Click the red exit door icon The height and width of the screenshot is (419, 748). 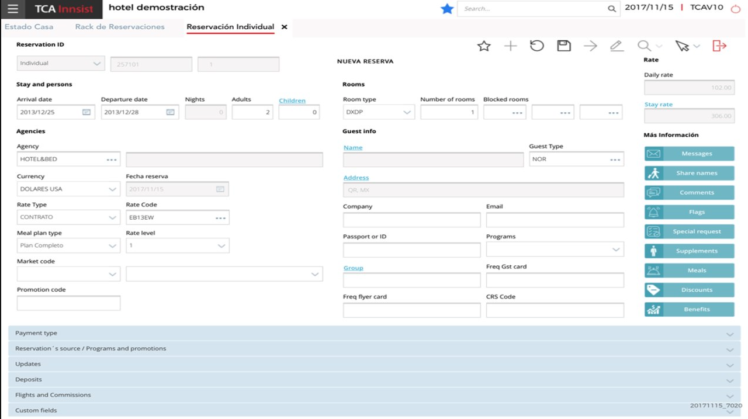[719, 46]
